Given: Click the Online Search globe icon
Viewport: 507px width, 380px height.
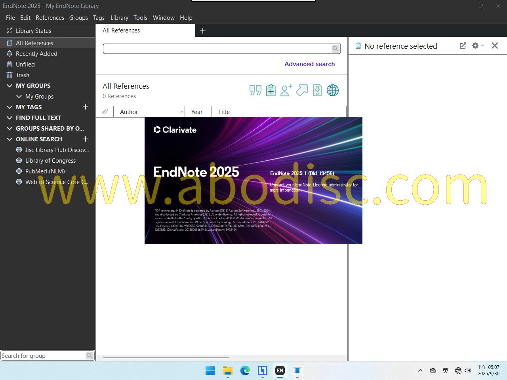Looking at the screenshot, I should click(333, 90).
